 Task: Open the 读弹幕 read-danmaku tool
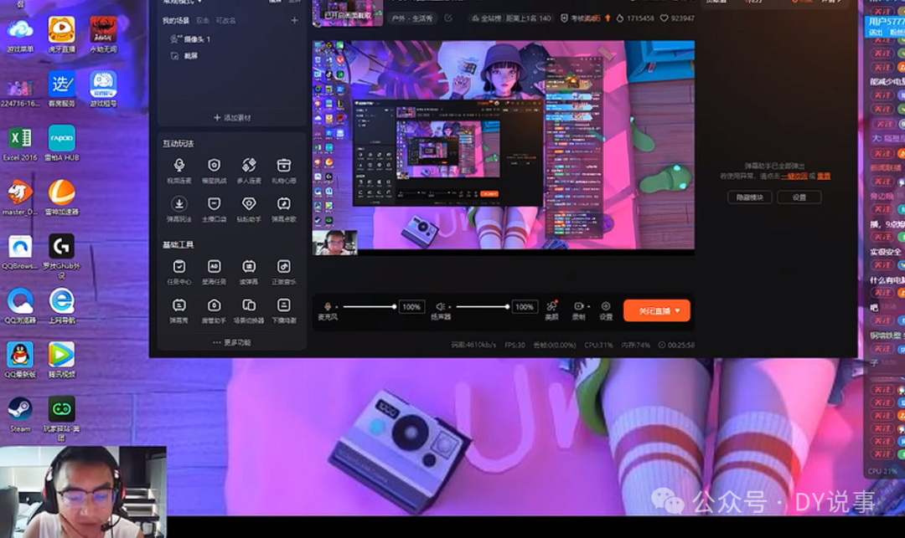click(x=249, y=272)
